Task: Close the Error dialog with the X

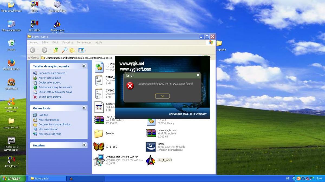Action: [198, 75]
